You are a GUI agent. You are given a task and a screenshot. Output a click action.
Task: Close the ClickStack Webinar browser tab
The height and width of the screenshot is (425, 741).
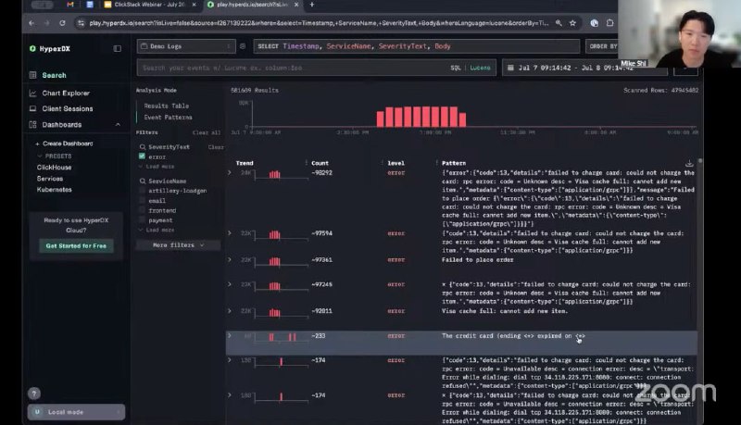[194, 5]
